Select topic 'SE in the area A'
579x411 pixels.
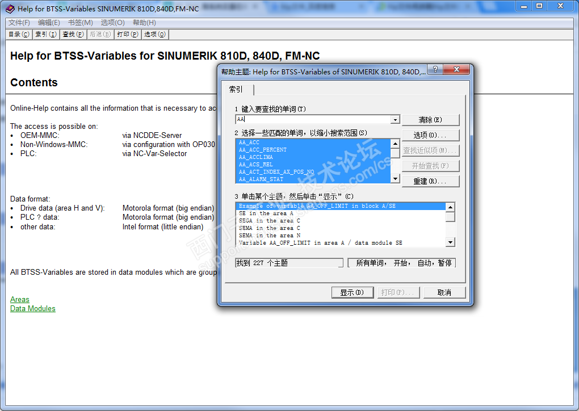[x=341, y=213]
